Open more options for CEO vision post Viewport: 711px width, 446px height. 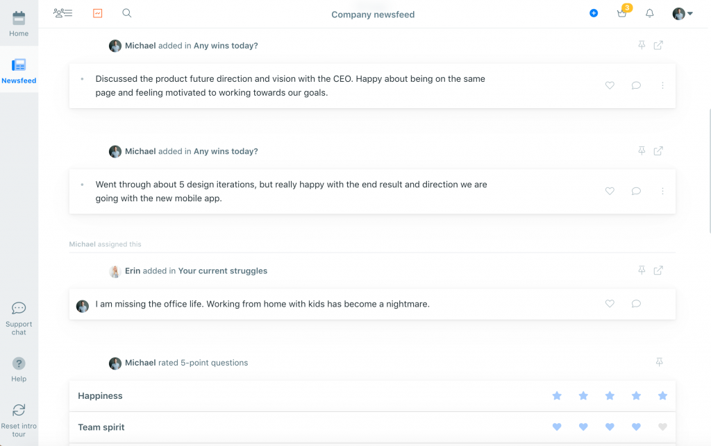(x=662, y=85)
